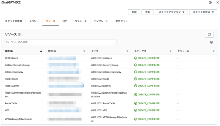220x126 pixels.
Task: Click CREATE_COMPLETE status for PublicRoute
Action: click(x=148, y=79)
